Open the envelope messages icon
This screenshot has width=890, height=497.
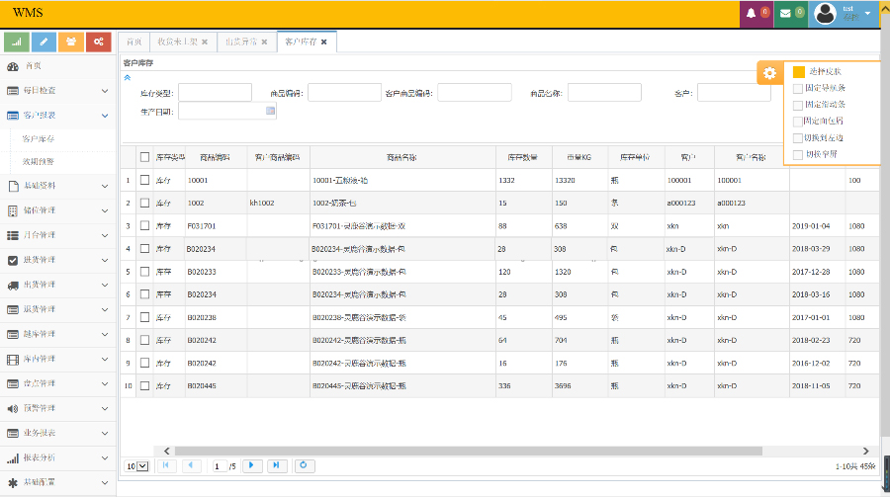click(785, 13)
